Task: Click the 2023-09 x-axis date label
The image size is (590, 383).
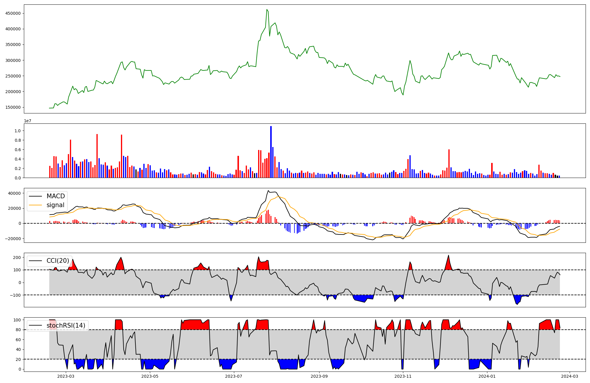Action: click(x=319, y=376)
